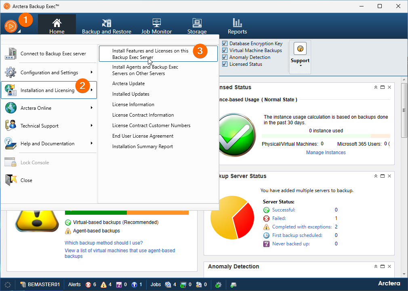Image resolution: width=408 pixels, height=291 pixels.
Task: Expand Configuration and Settings submenu arrow
Action: coord(92,72)
